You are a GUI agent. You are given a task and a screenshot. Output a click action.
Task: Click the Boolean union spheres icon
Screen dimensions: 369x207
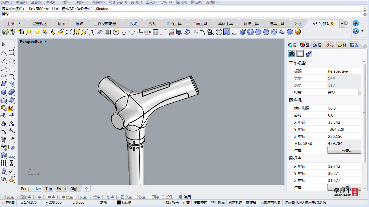[x=12, y=92]
